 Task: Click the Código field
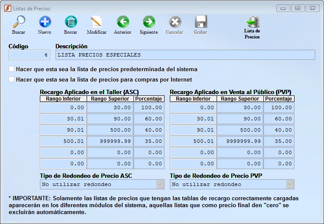29,55
